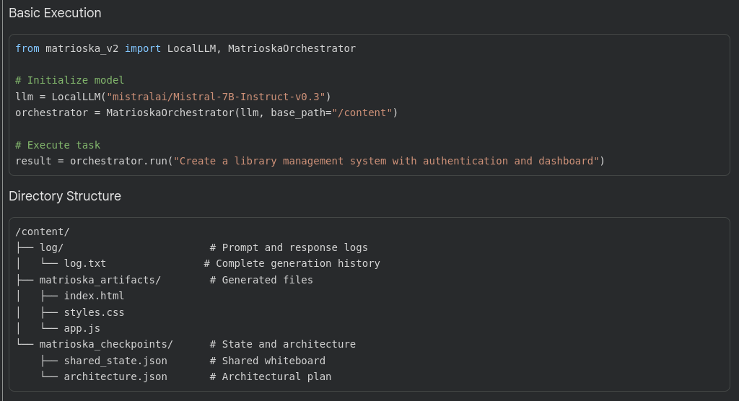The width and height of the screenshot is (739, 401).
Task: Click the "# Initialize model" comment
Action: 70,80
